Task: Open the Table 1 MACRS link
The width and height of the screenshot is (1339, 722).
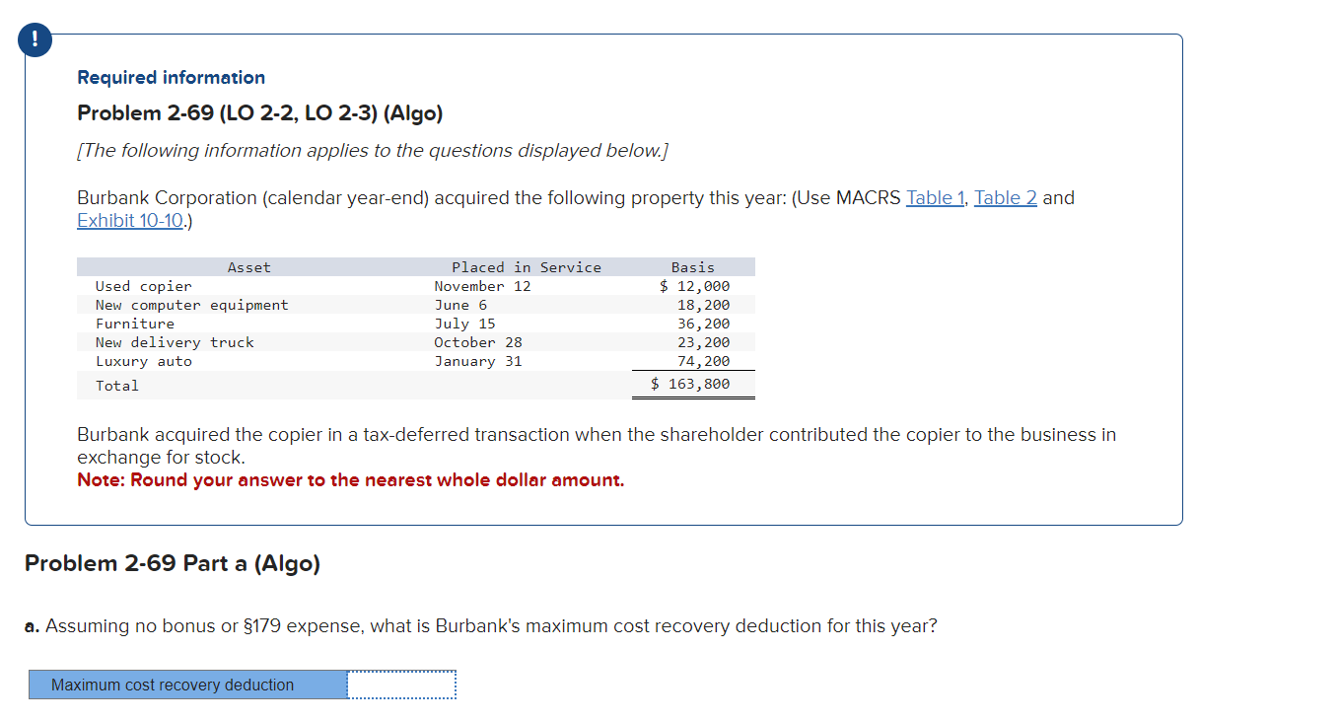Action: [x=934, y=197]
